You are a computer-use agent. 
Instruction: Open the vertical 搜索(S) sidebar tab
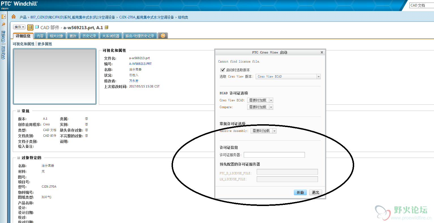(x=3, y=37)
